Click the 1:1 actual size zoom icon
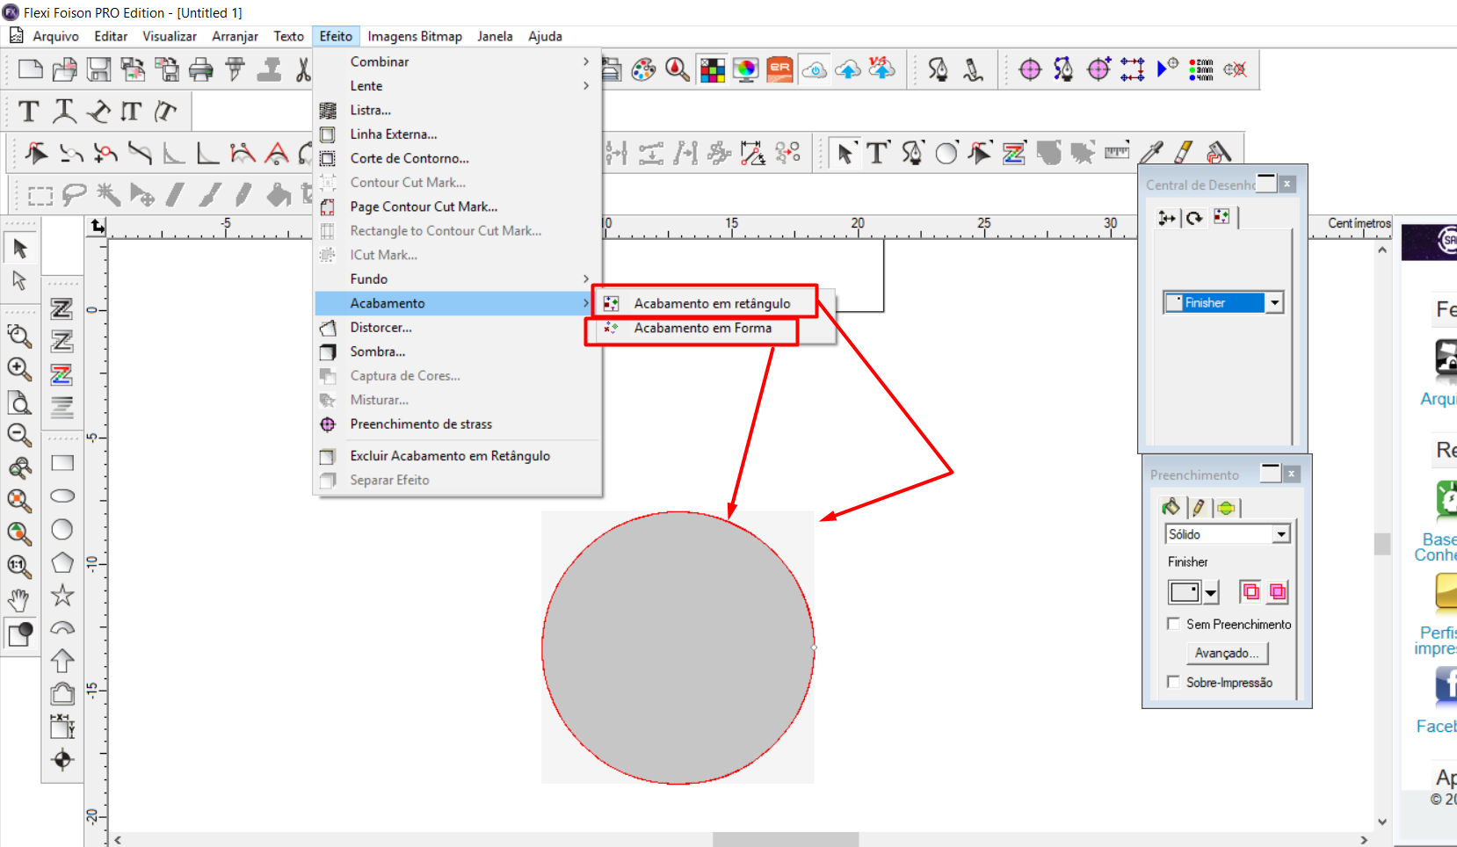The image size is (1457, 847). pyautogui.click(x=19, y=567)
